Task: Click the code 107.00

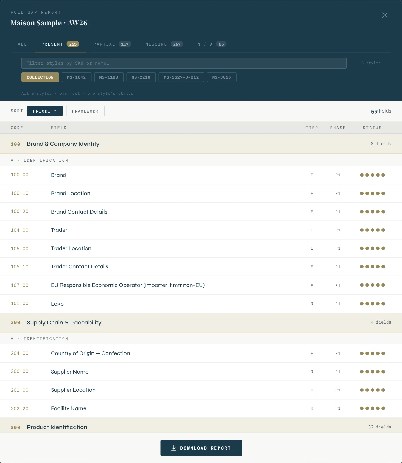Action: click(20, 285)
